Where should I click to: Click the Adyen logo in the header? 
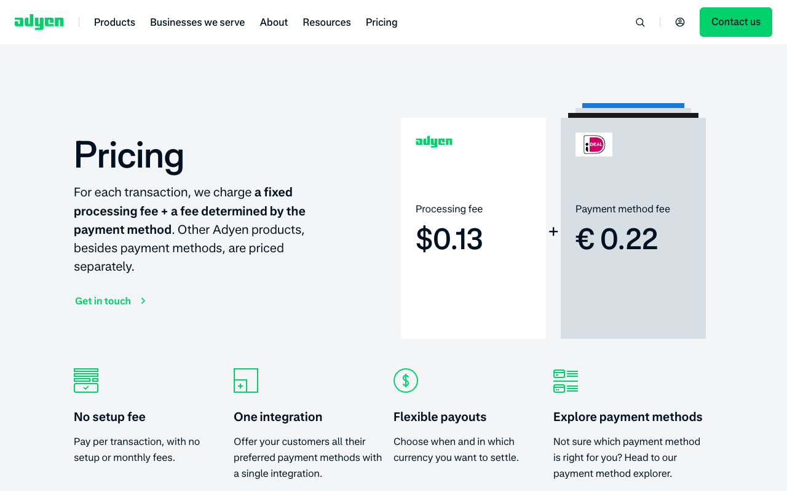point(39,22)
